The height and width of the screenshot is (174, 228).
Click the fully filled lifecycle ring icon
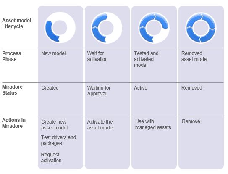click(201, 28)
